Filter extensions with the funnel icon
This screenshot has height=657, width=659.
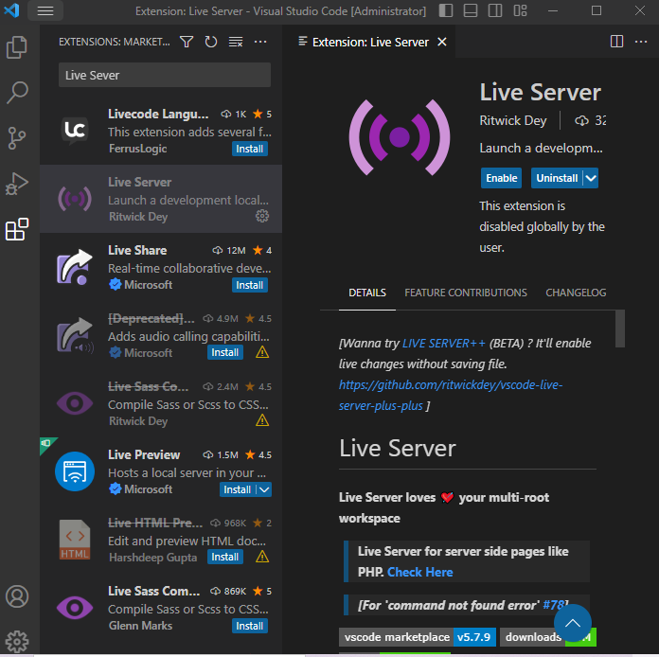(187, 42)
